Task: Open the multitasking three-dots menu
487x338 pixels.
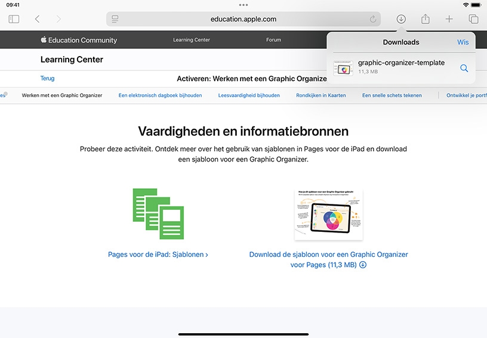Action: 243,5
